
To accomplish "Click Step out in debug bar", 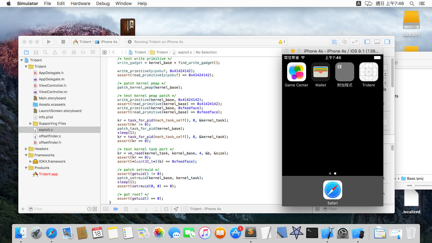I will point(156,209).
